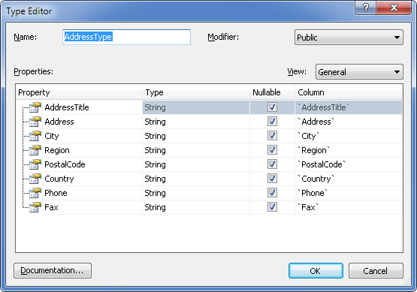Click the AddressTitle property icon
417x292 pixels.
click(35, 107)
